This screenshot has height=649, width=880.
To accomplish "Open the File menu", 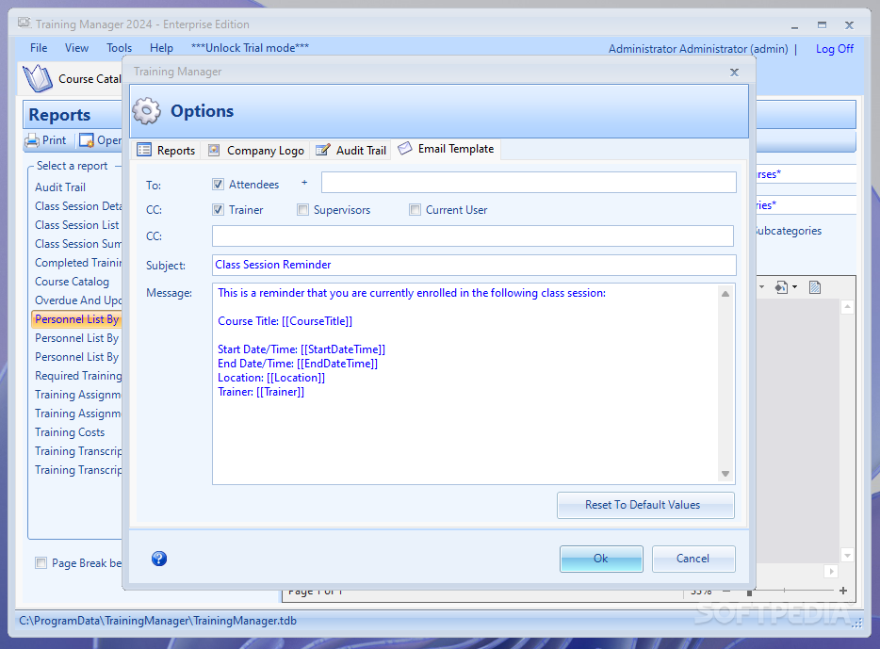I will [x=39, y=48].
